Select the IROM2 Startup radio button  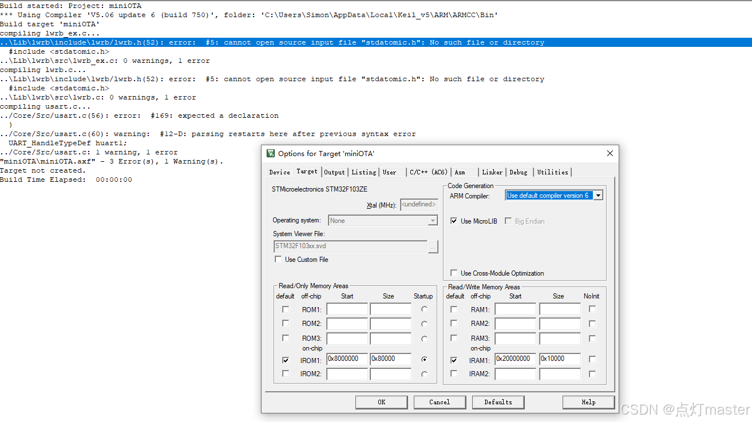[x=424, y=374]
